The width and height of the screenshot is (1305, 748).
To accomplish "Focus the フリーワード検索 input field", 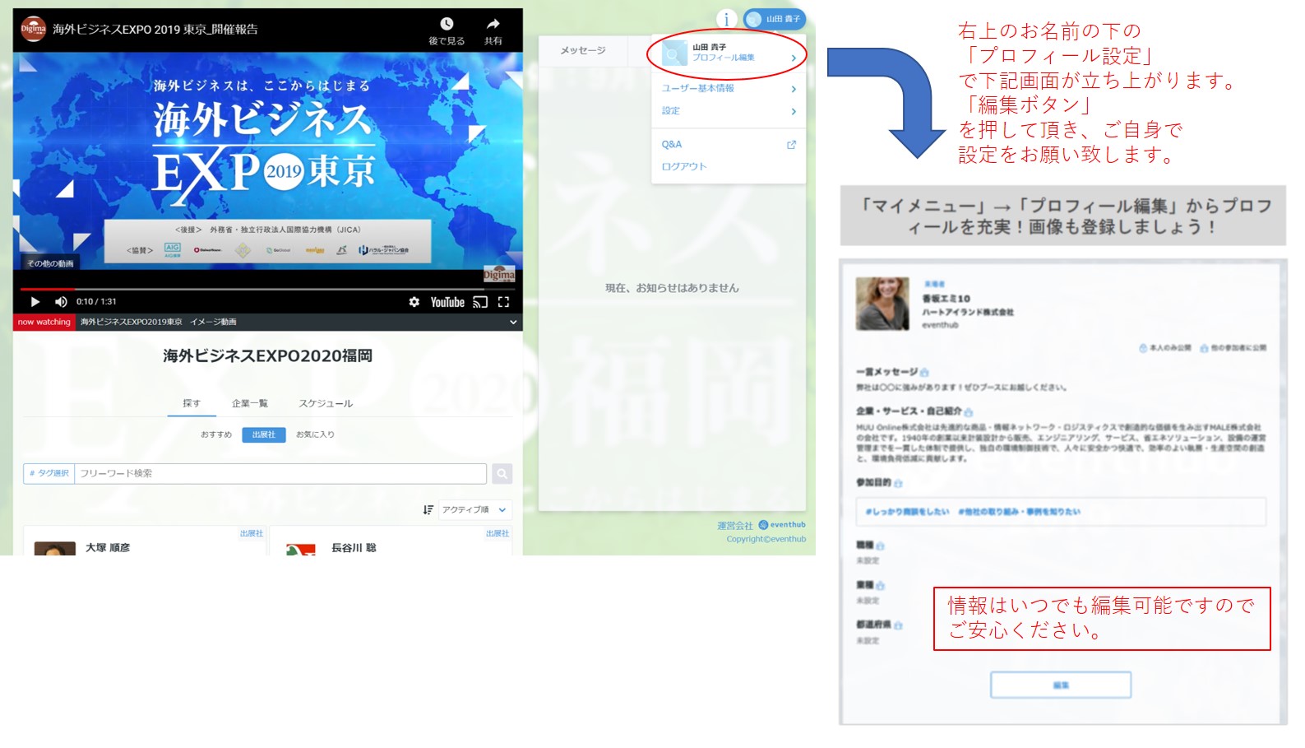I will tap(280, 473).
